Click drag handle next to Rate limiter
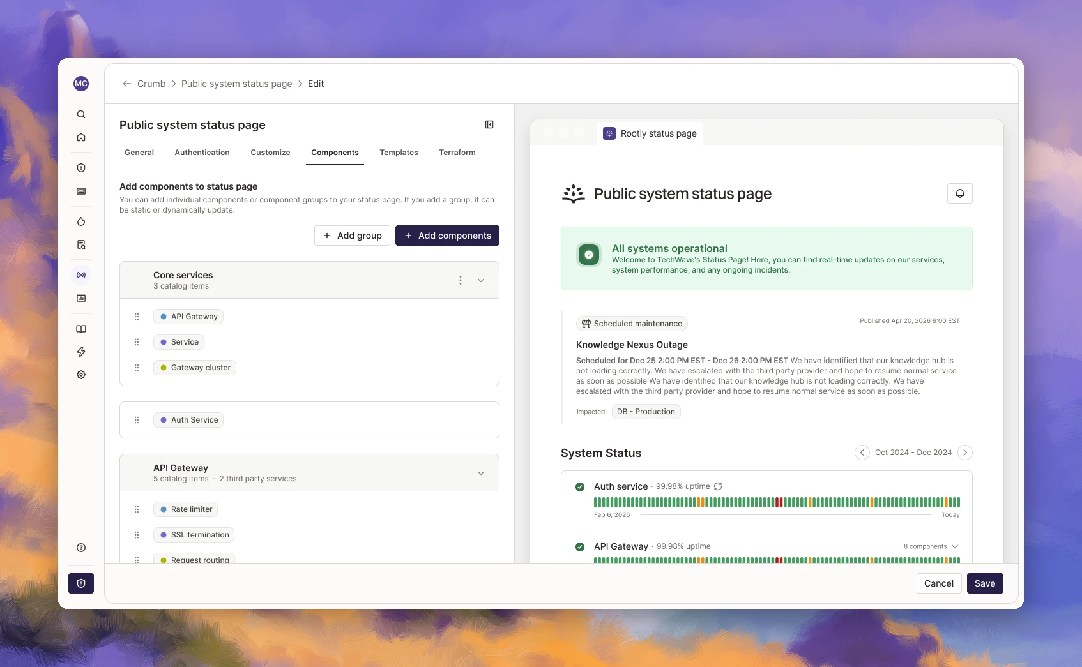 tap(137, 509)
